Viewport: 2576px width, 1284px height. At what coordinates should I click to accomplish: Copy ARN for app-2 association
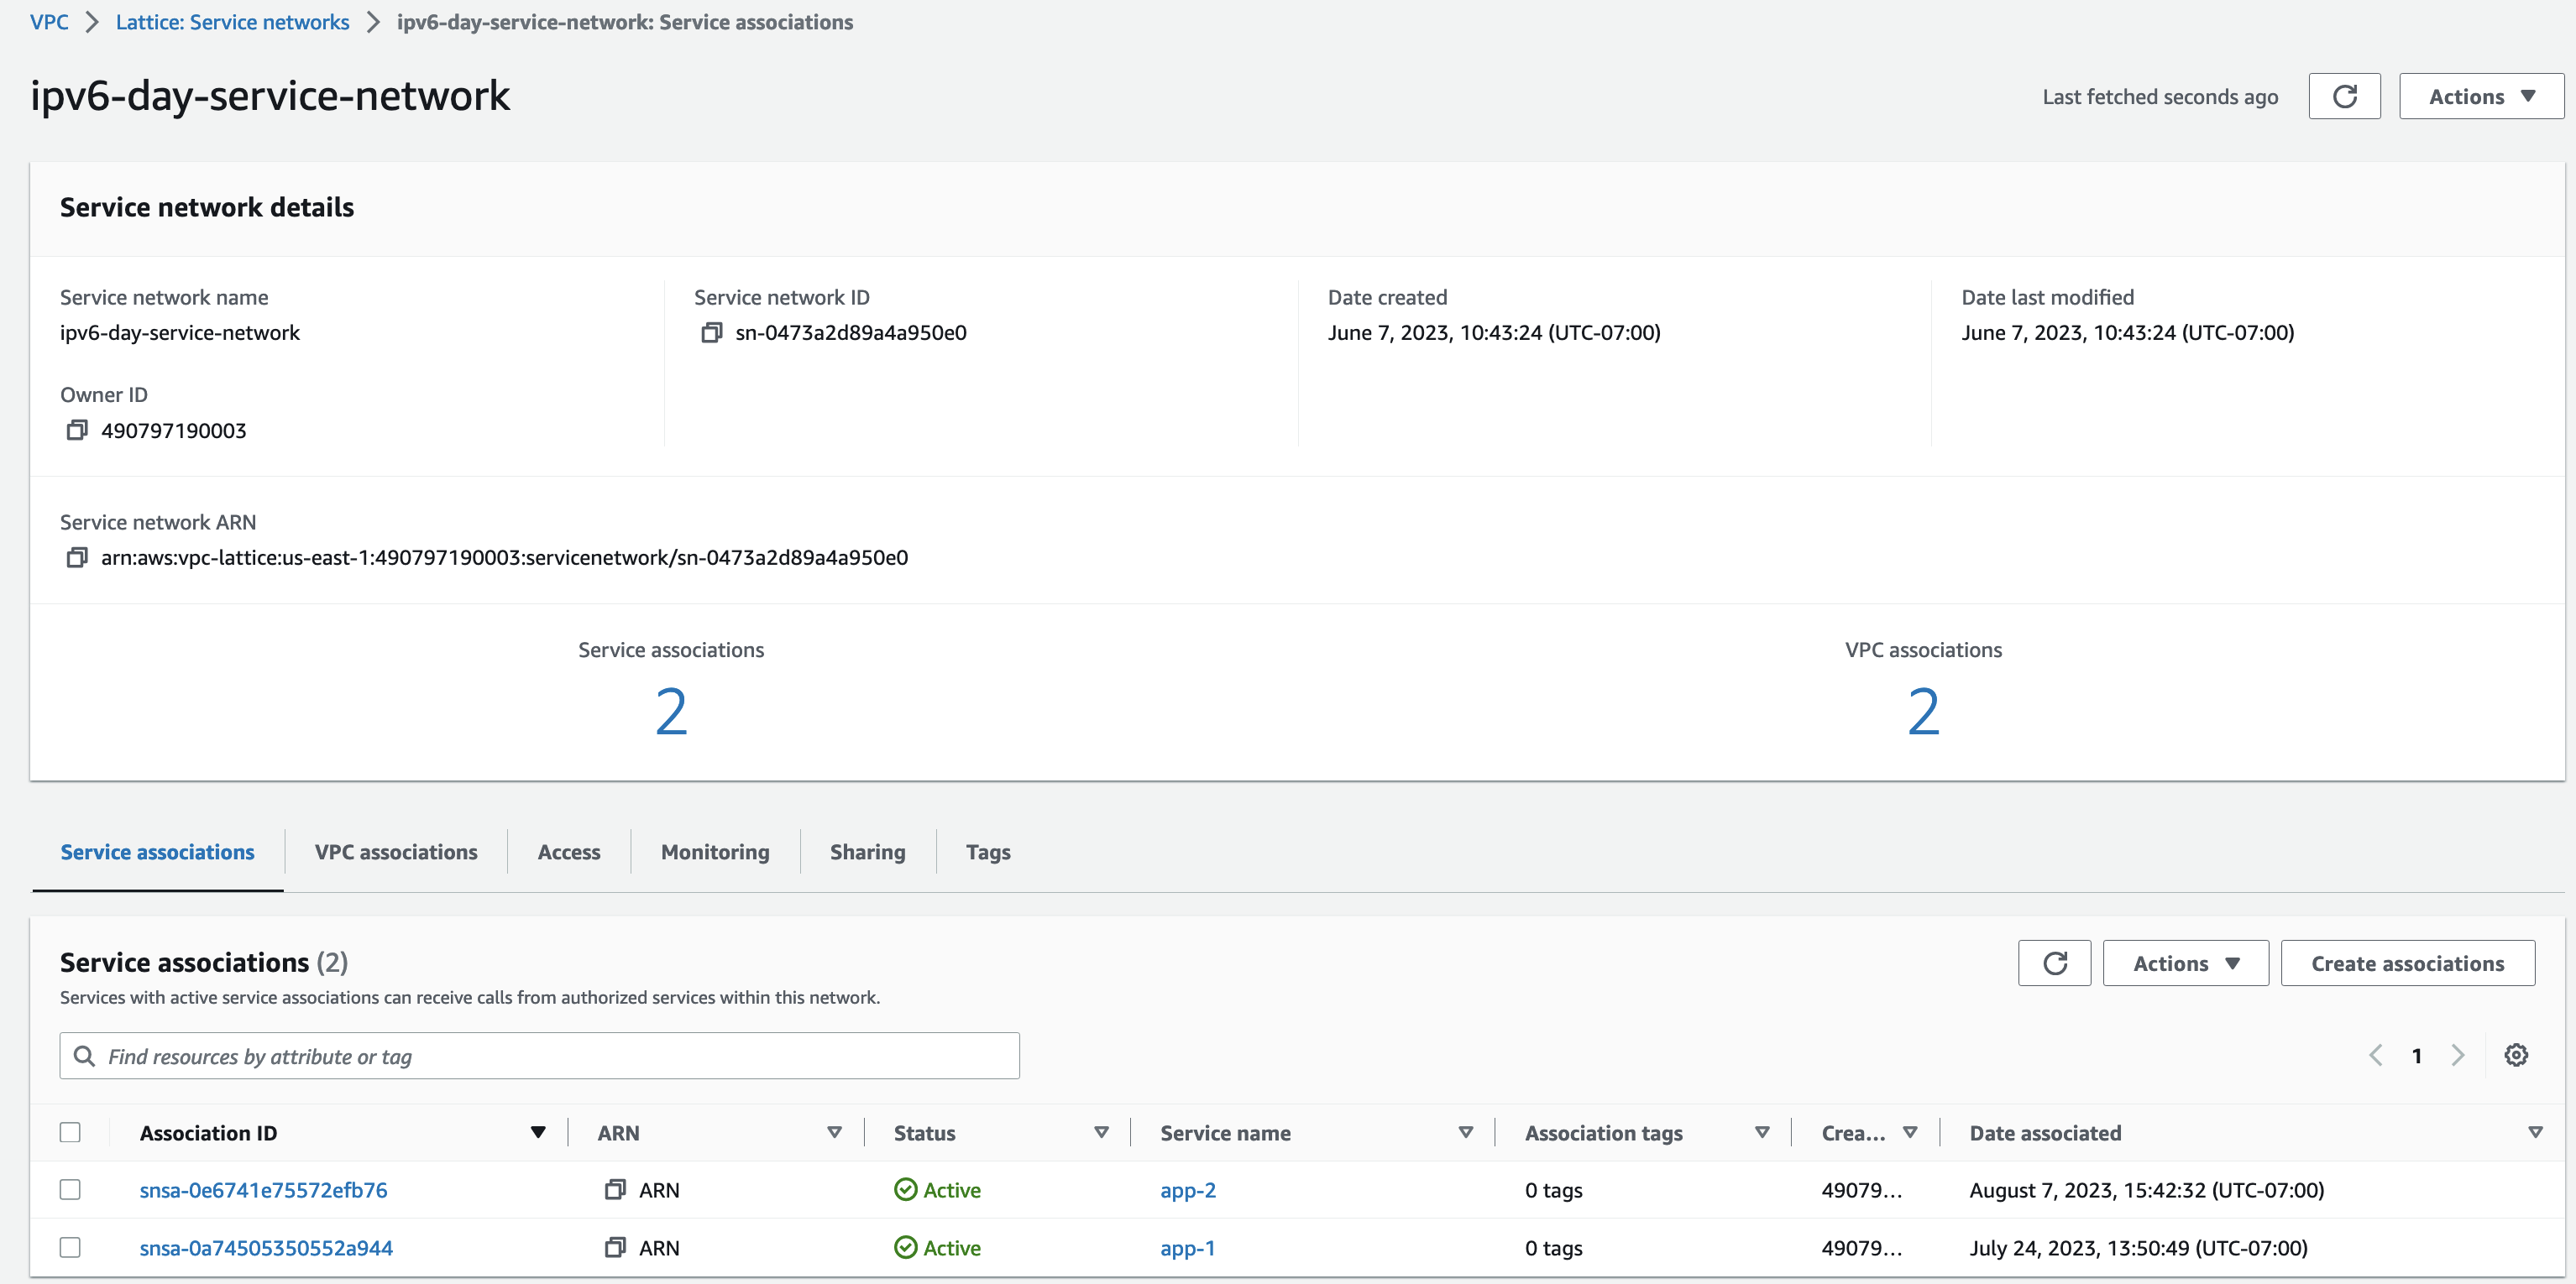[615, 1190]
